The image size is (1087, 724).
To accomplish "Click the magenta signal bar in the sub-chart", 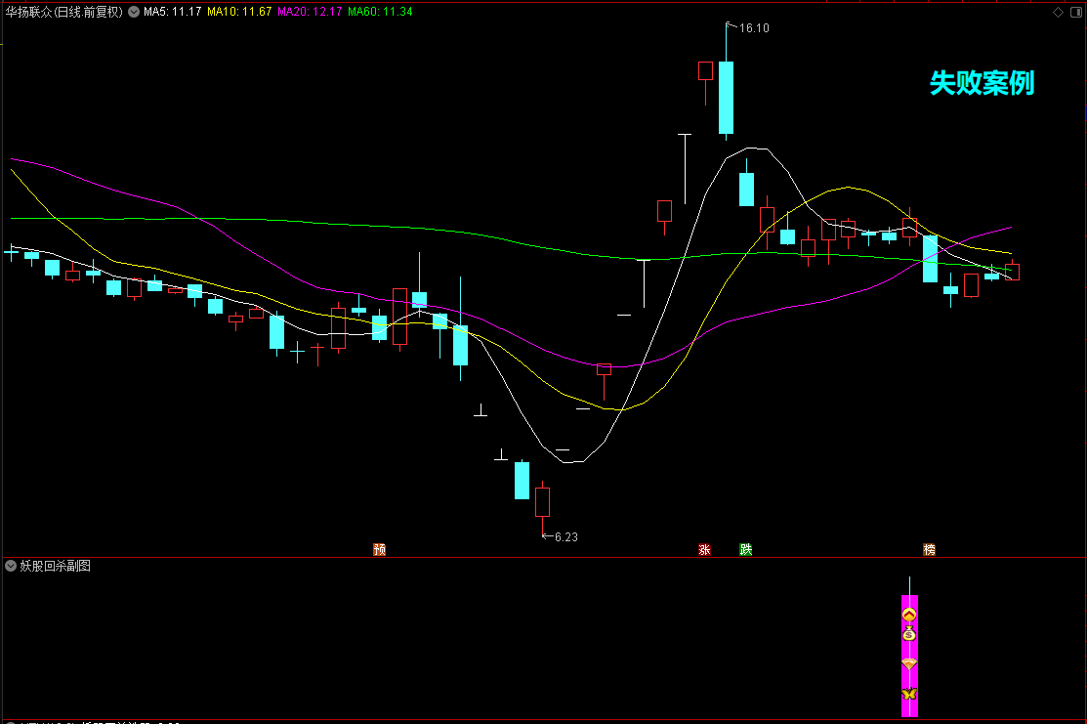I will [909, 656].
